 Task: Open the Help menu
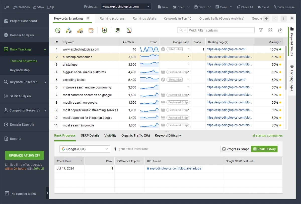pos(51,7)
